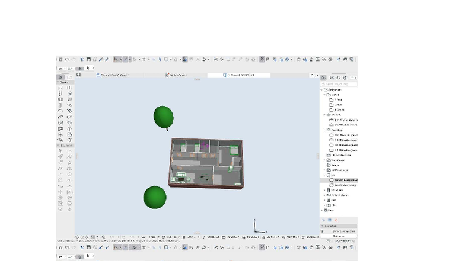This screenshot has width=465, height=261.
Task: Click the quick selection arrow in info box
Action: (x=88, y=68)
